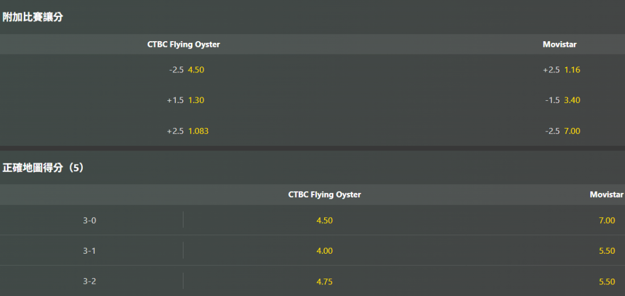Bet CTBC Flying Oyster 3-0 at 4.50
The image size is (625, 296).
click(x=325, y=220)
